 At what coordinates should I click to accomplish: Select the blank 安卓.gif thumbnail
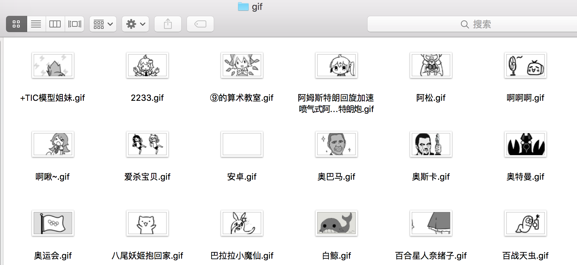(242, 144)
